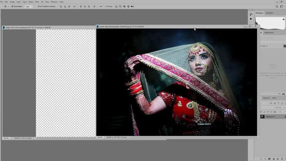The height and width of the screenshot is (161, 286).
Task: Toggle the pixel layers filter icon
Action: [271, 103]
